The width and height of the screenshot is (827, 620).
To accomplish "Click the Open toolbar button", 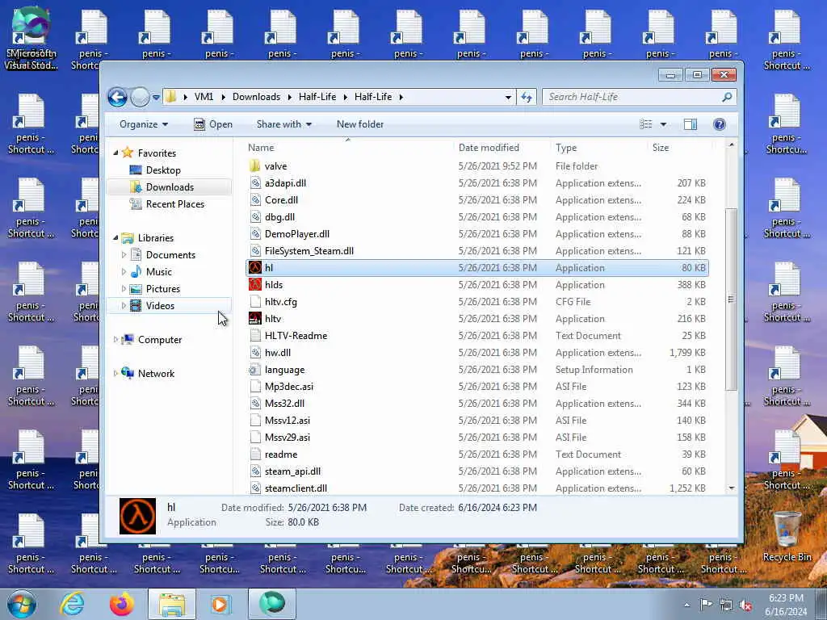I will click(213, 124).
